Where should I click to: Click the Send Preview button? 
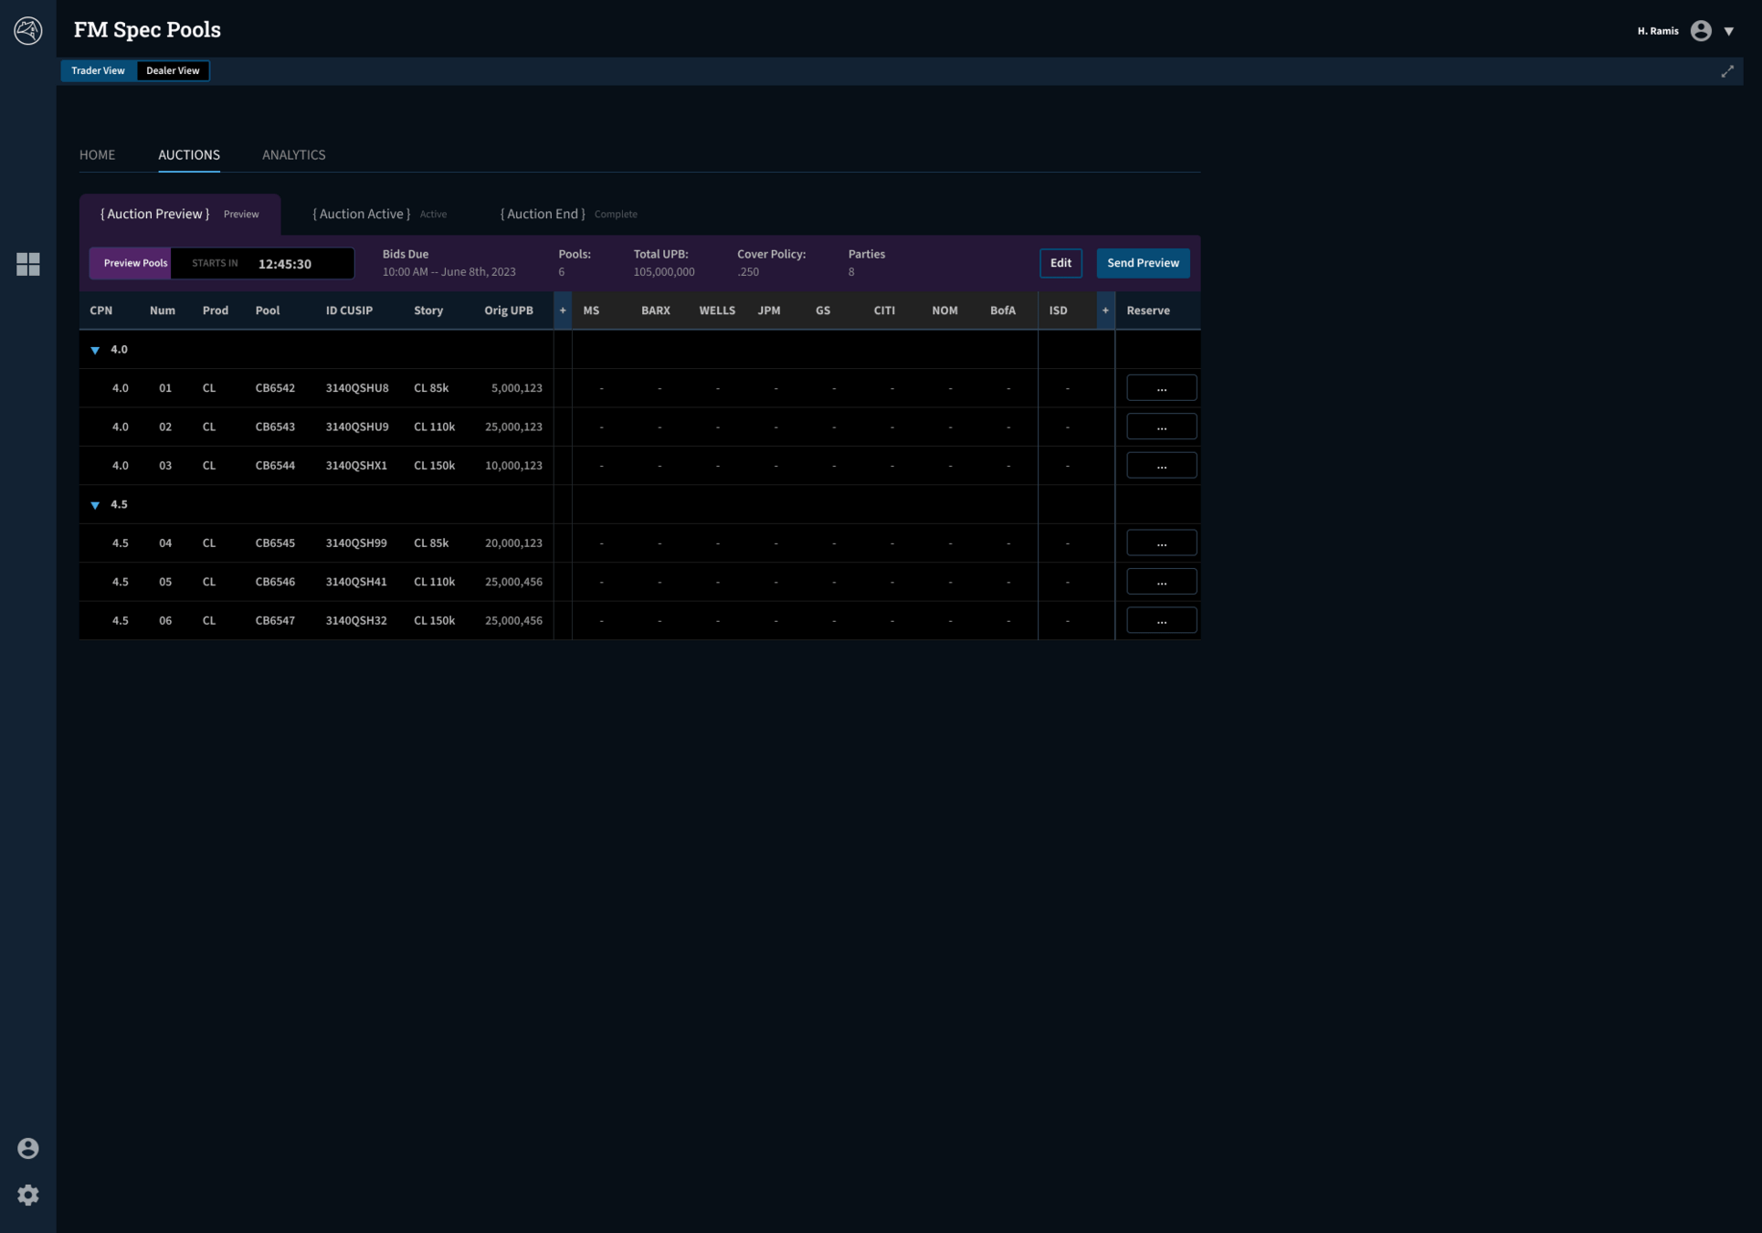coord(1143,263)
